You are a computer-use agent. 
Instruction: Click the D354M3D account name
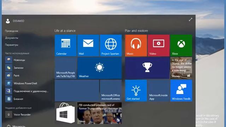tap(18, 21)
